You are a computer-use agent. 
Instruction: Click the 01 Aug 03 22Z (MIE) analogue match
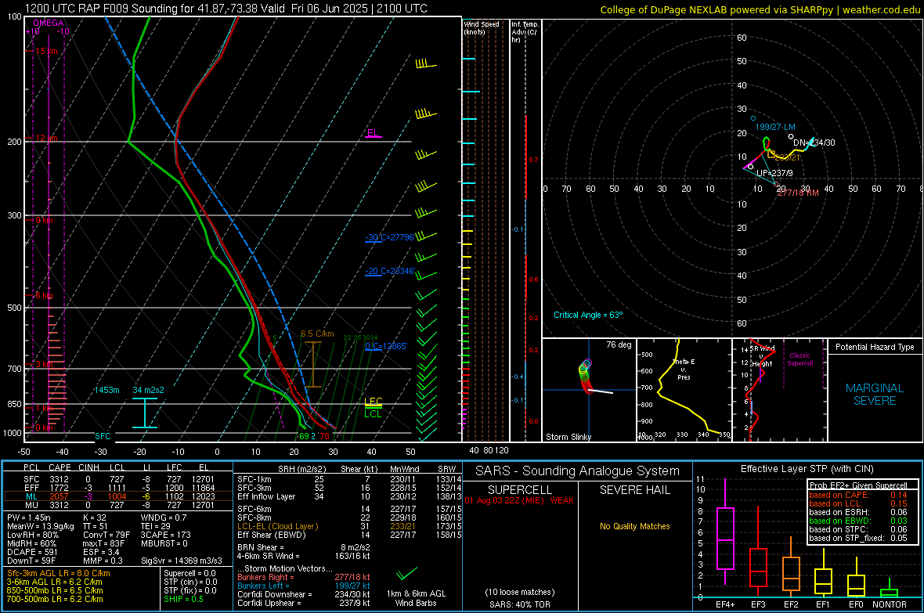518,500
